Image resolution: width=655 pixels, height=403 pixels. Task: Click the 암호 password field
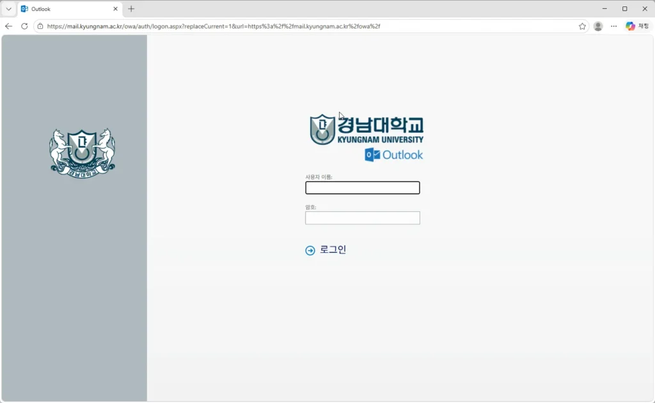pyautogui.click(x=362, y=218)
